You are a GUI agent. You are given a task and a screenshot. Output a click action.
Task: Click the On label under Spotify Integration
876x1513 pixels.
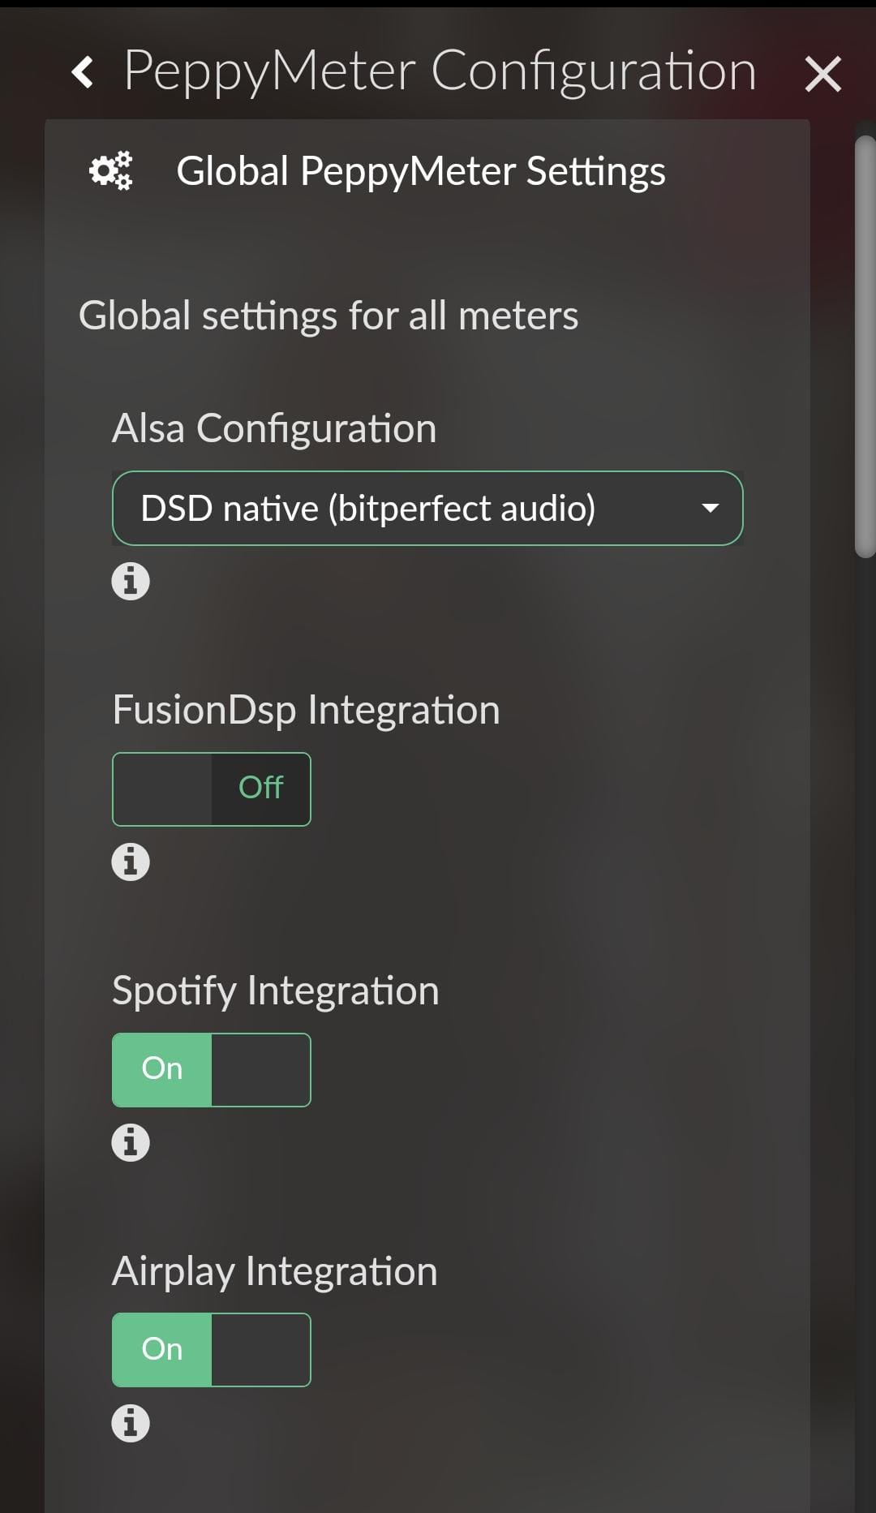[162, 1068]
